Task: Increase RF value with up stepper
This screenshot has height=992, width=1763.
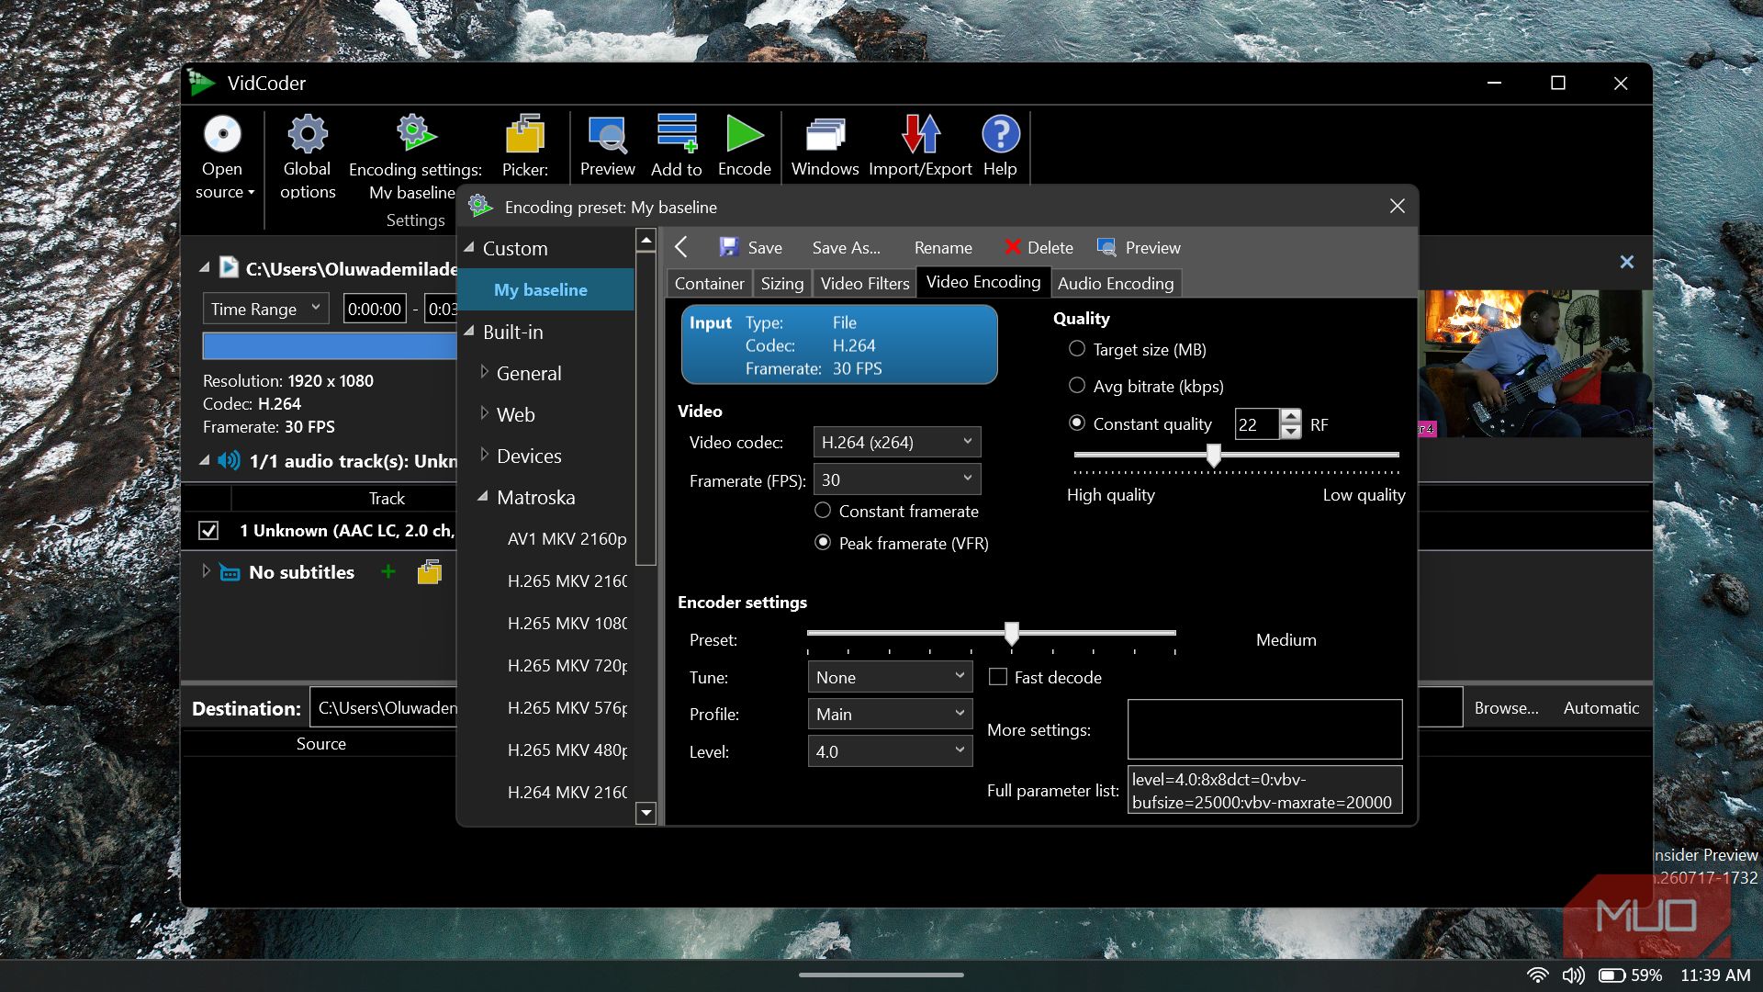Action: pyautogui.click(x=1290, y=416)
